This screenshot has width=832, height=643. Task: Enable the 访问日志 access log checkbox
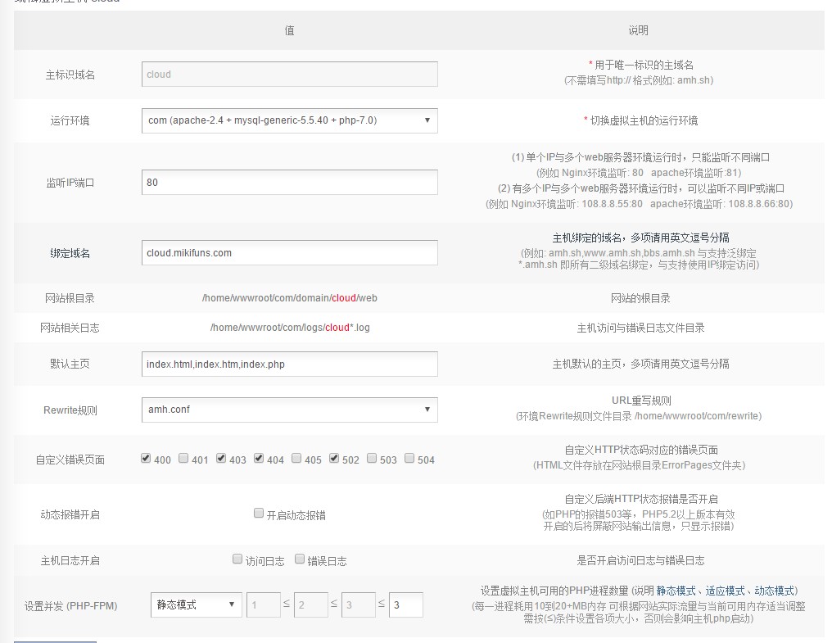238,560
